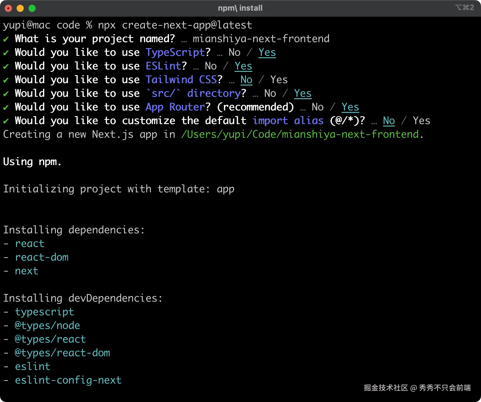
Task: Click the "react-dom" dependency entry
Action: (42, 257)
